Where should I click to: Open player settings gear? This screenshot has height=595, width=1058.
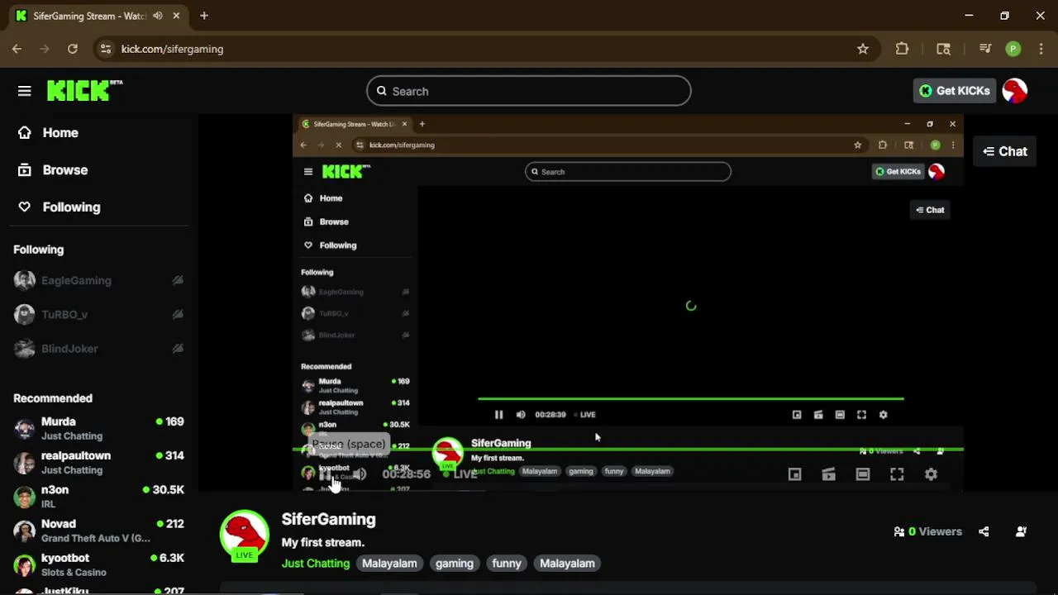click(x=931, y=474)
